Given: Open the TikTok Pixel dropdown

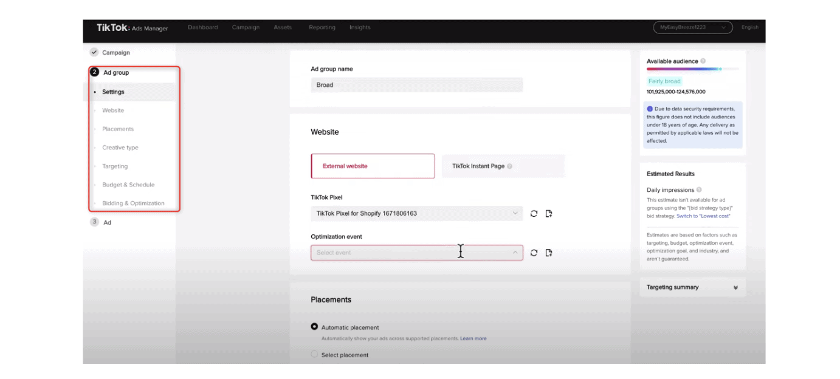Looking at the screenshot, I should pyautogui.click(x=417, y=214).
